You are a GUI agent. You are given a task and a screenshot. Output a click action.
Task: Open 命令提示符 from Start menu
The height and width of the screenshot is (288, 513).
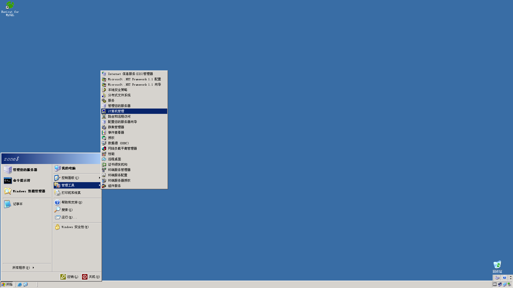(21, 181)
